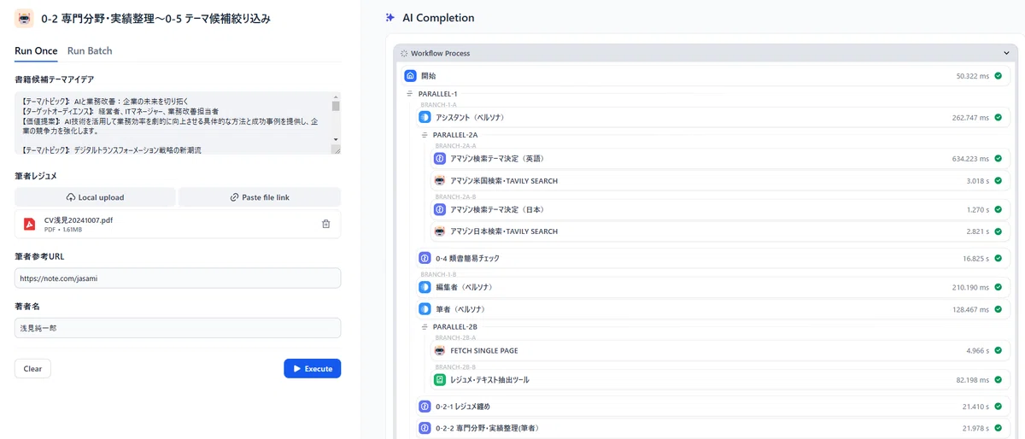Collapse the PARALLEL-2A group icon
The image size is (1025, 439).
pos(425,134)
